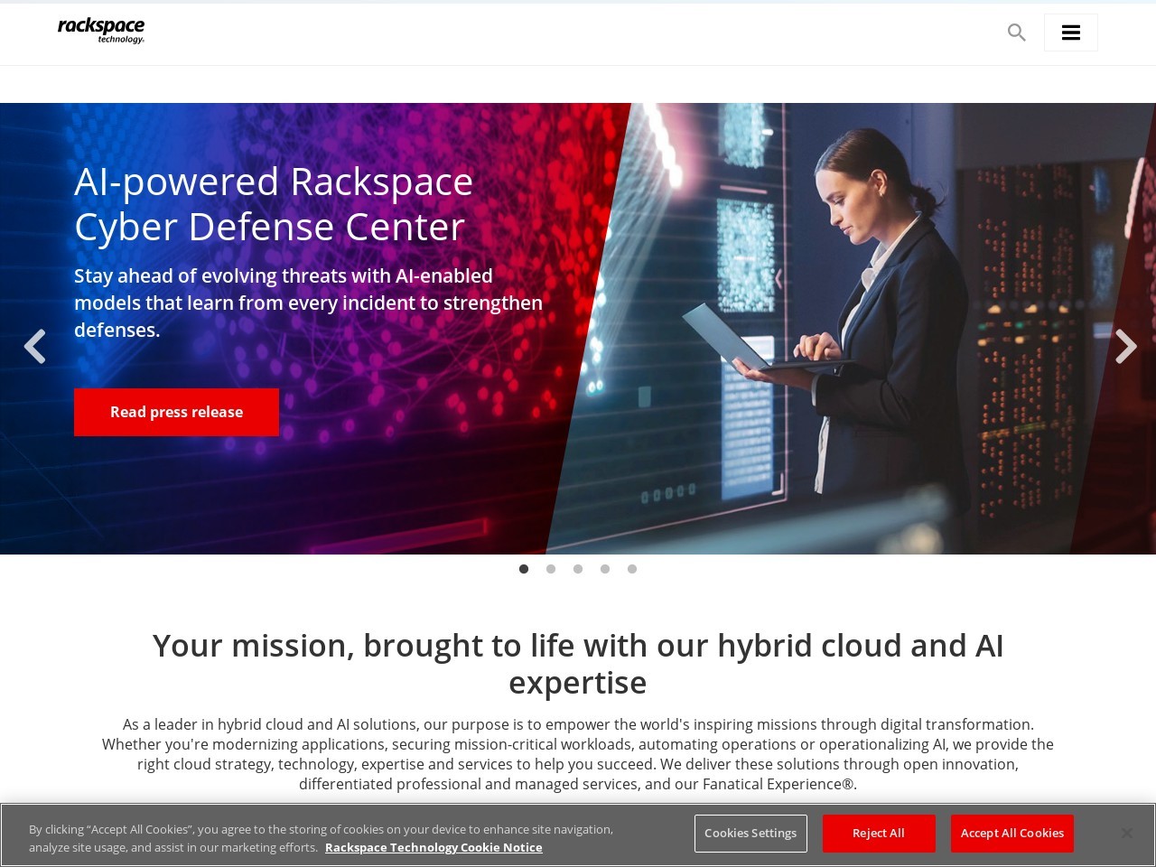Click the AI-powered Rackspace Cyber Defense Center heading
Image resolution: width=1156 pixels, height=867 pixels.
274,204
